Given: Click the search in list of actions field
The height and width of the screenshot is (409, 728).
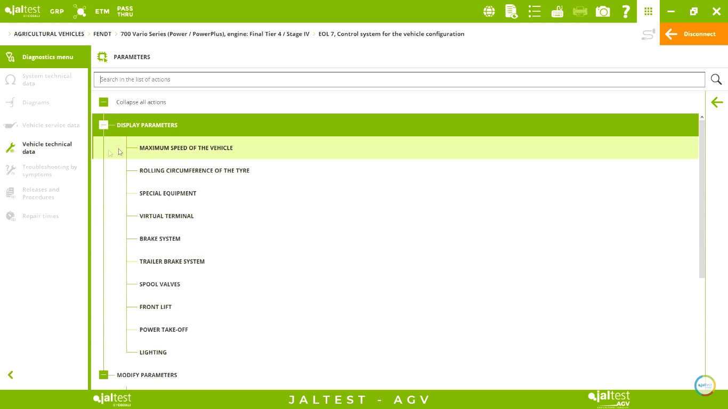Looking at the screenshot, I should pos(399,79).
